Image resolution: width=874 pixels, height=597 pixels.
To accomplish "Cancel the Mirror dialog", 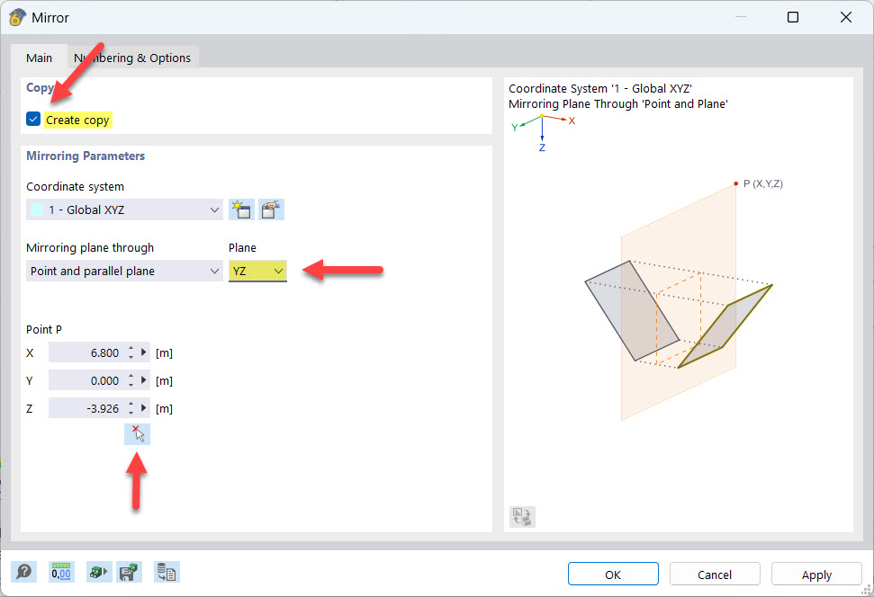I will [714, 574].
